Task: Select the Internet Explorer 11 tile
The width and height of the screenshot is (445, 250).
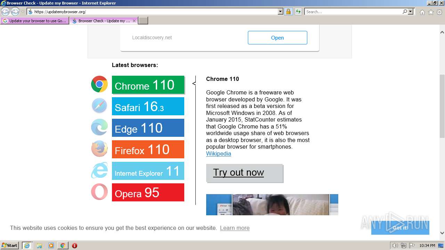Action: point(148,171)
